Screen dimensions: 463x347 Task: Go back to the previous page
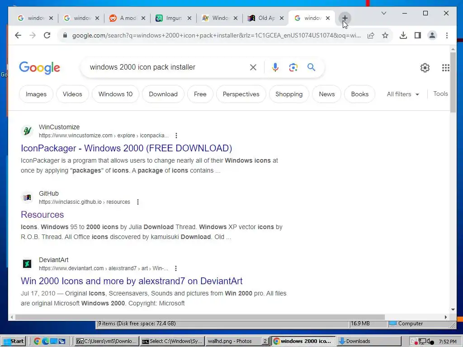tap(18, 35)
